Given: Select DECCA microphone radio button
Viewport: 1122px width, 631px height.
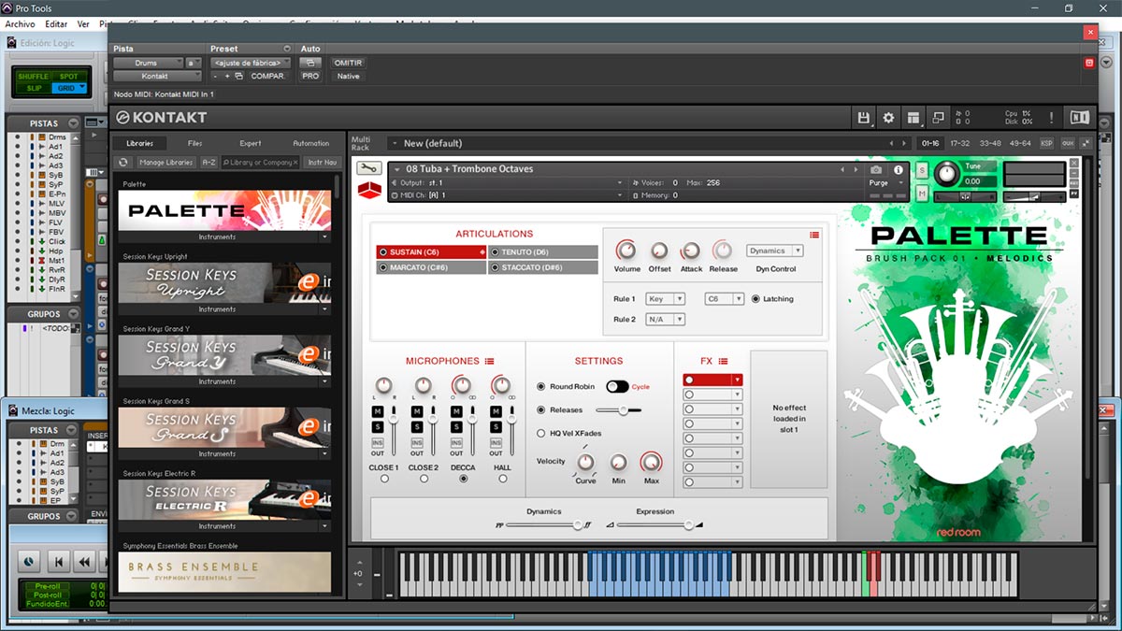Looking at the screenshot, I should coord(464,479).
